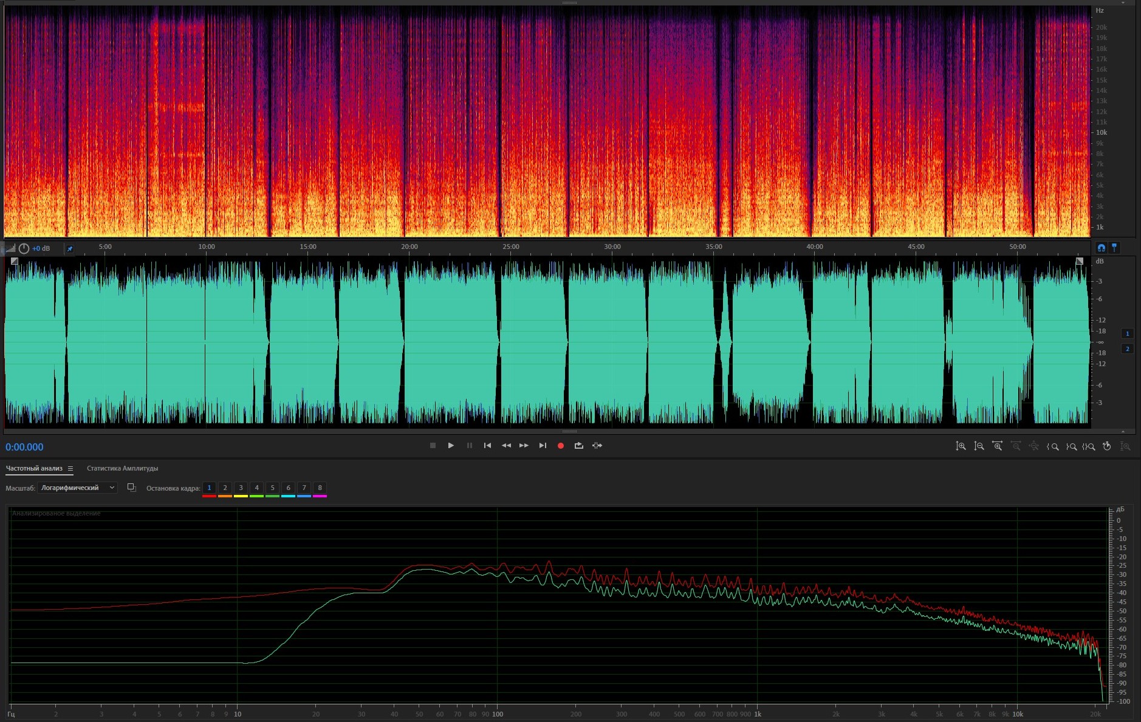This screenshot has width=1141, height=722.
Task: Click the zoom reset clock-like icon
Action: pos(1107,446)
